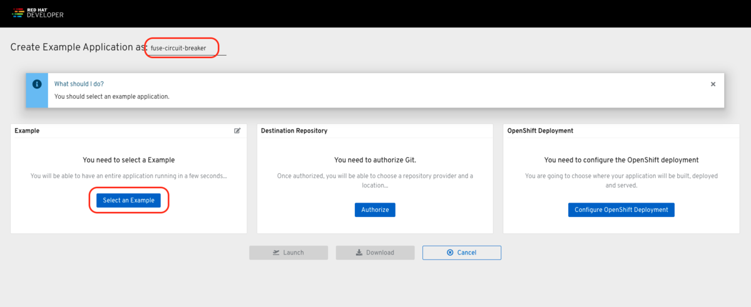Click 'Create Example Application as:' heading
The width and height of the screenshot is (751, 307).
click(x=79, y=48)
